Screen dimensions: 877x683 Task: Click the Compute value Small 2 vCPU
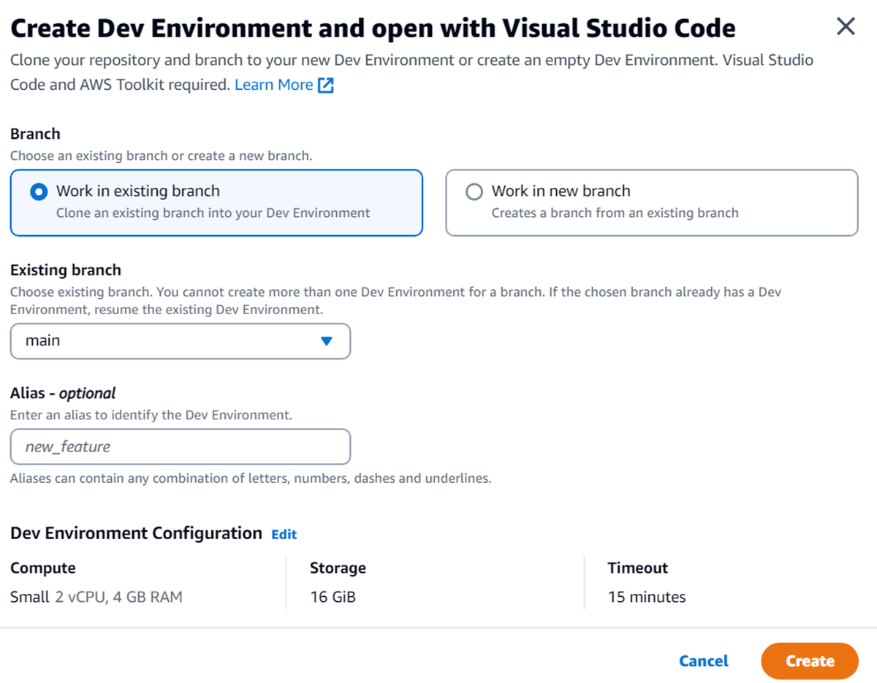click(x=96, y=598)
